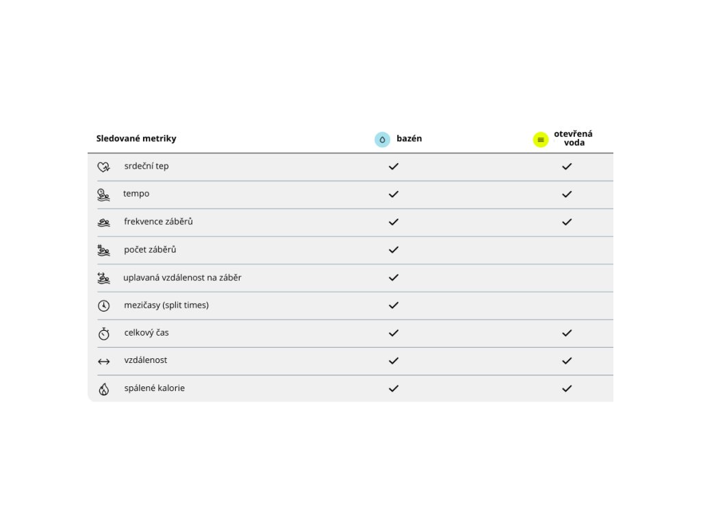The height and width of the screenshot is (526, 701).
Task: Click the yellow otevřená voda icon
Action: click(541, 140)
